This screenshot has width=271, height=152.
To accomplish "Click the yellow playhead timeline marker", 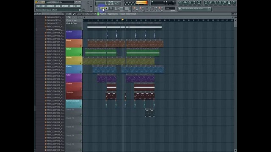I will click(x=122, y=20).
